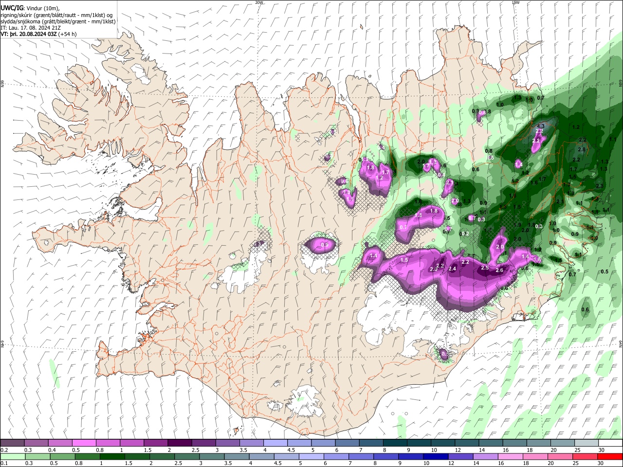Screen dimensions: 623x467
Task: Click the 'UWC/IG' title in the header box
Action: (12, 8)
